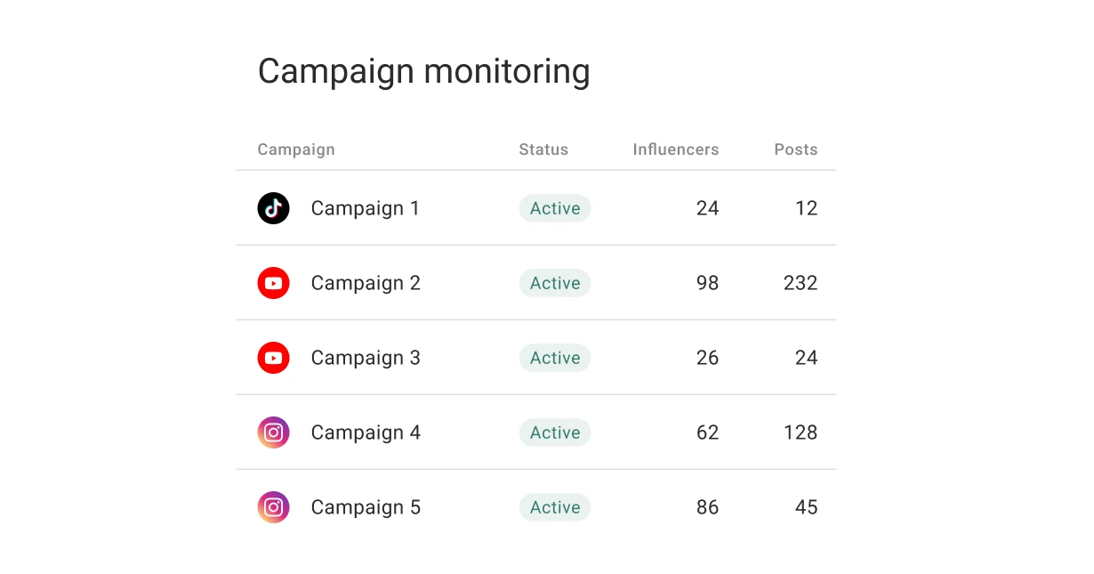Click the Active status badge for Campaign 4
Viewport: 1094px width, 574px height.
click(x=555, y=433)
